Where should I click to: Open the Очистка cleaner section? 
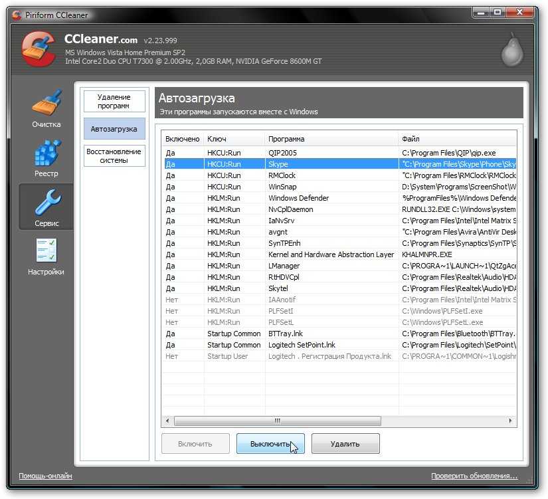tap(46, 109)
